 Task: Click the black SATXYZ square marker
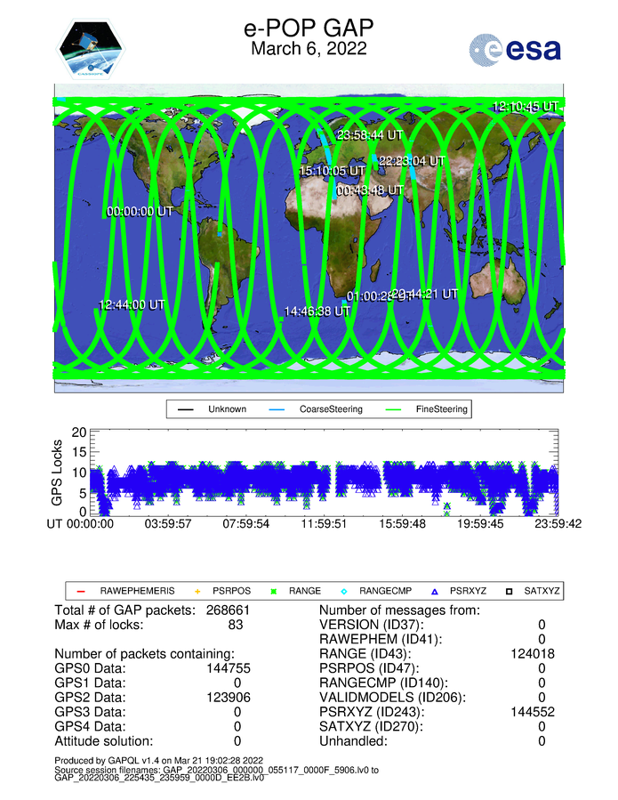tap(510, 590)
